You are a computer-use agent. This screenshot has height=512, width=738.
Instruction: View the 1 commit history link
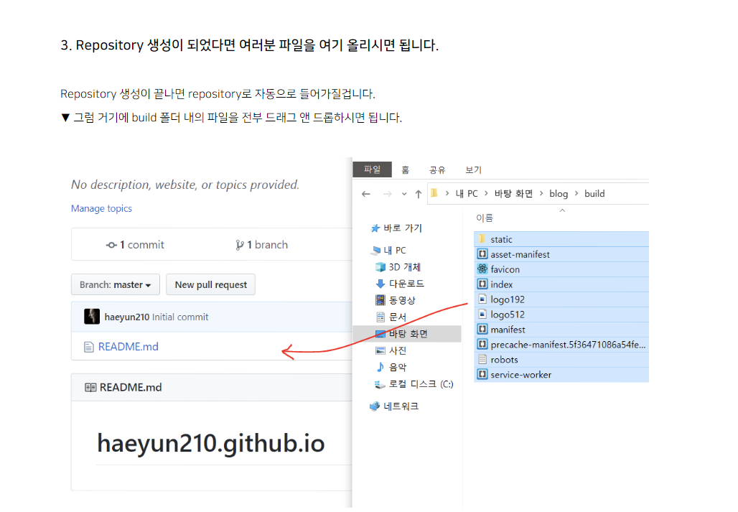135,245
